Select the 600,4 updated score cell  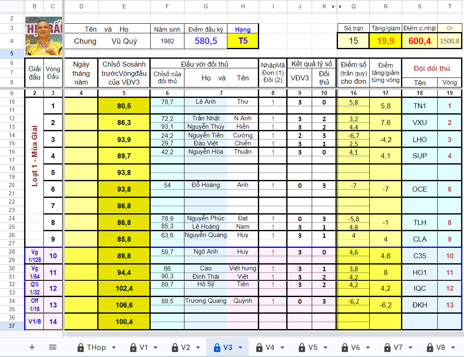click(419, 41)
